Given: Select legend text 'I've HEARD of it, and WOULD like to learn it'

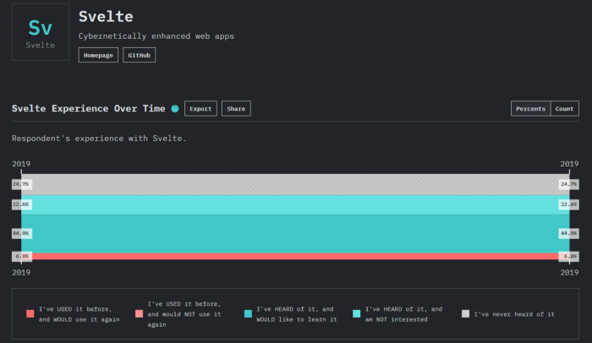Looking at the screenshot, I should (x=296, y=314).
